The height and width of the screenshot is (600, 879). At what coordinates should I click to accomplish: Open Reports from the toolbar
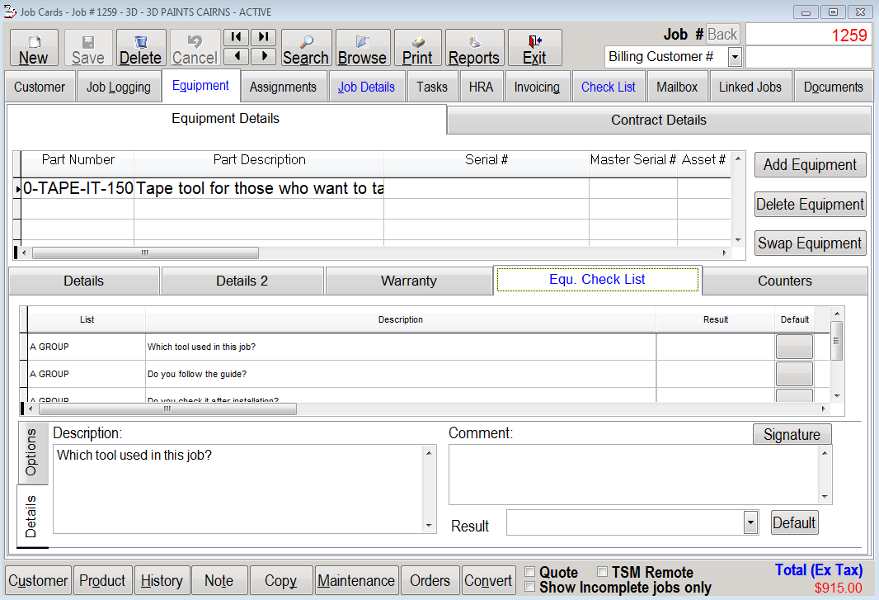(x=474, y=49)
